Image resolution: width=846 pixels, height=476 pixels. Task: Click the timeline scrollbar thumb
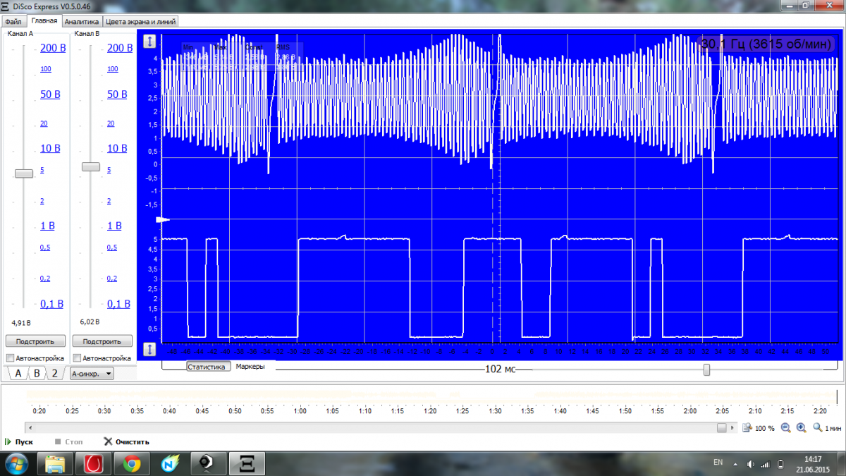click(722, 428)
